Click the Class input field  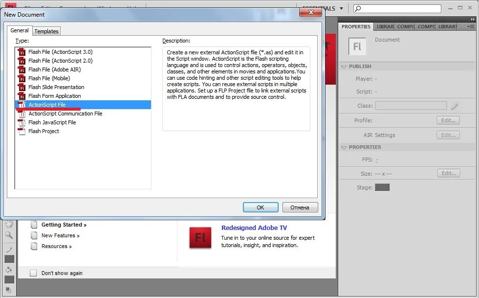click(x=411, y=106)
